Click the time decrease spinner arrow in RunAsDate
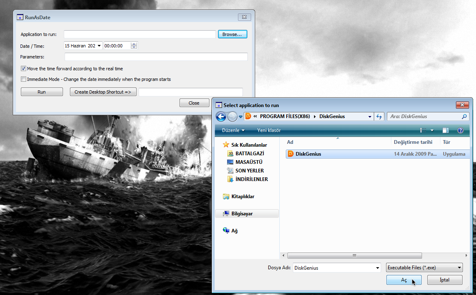This screenshot has height=295, width=476. click(134, 47)
